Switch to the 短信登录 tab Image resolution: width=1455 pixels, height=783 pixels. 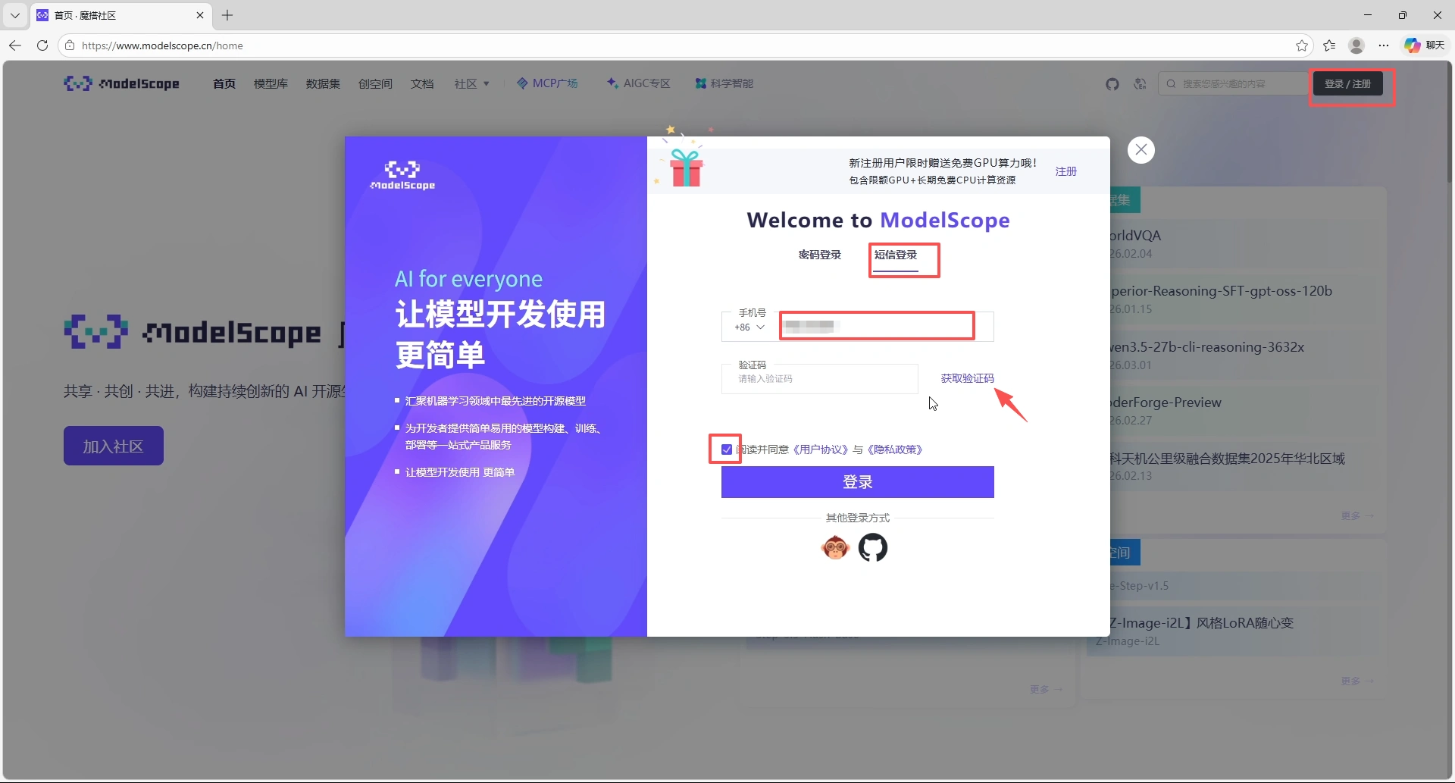(896, 255)
